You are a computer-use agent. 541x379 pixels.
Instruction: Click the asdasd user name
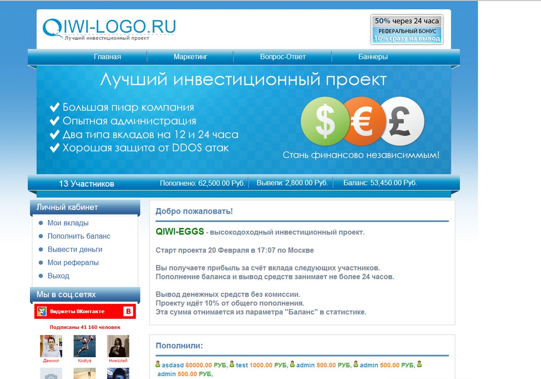(173, 365)
